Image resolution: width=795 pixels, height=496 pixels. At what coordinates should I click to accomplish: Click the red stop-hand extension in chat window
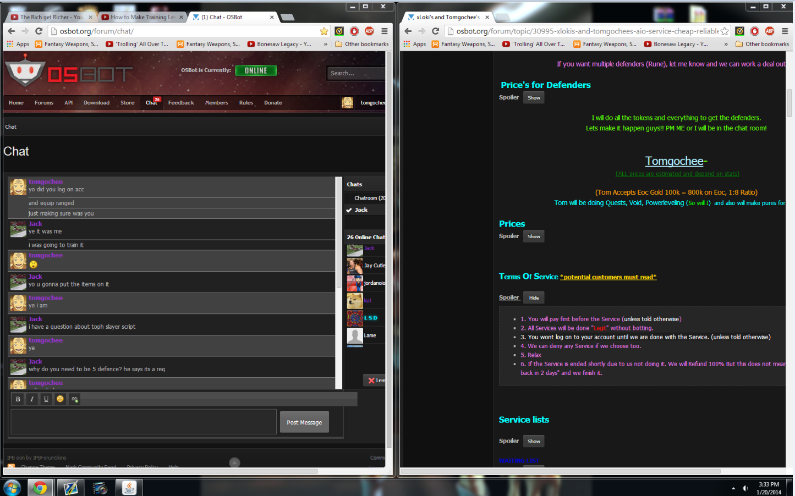click(x=354, y=31)
